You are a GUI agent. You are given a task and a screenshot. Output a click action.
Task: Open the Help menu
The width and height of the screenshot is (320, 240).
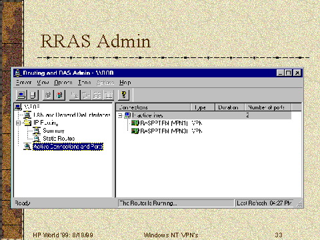(125, 83)
